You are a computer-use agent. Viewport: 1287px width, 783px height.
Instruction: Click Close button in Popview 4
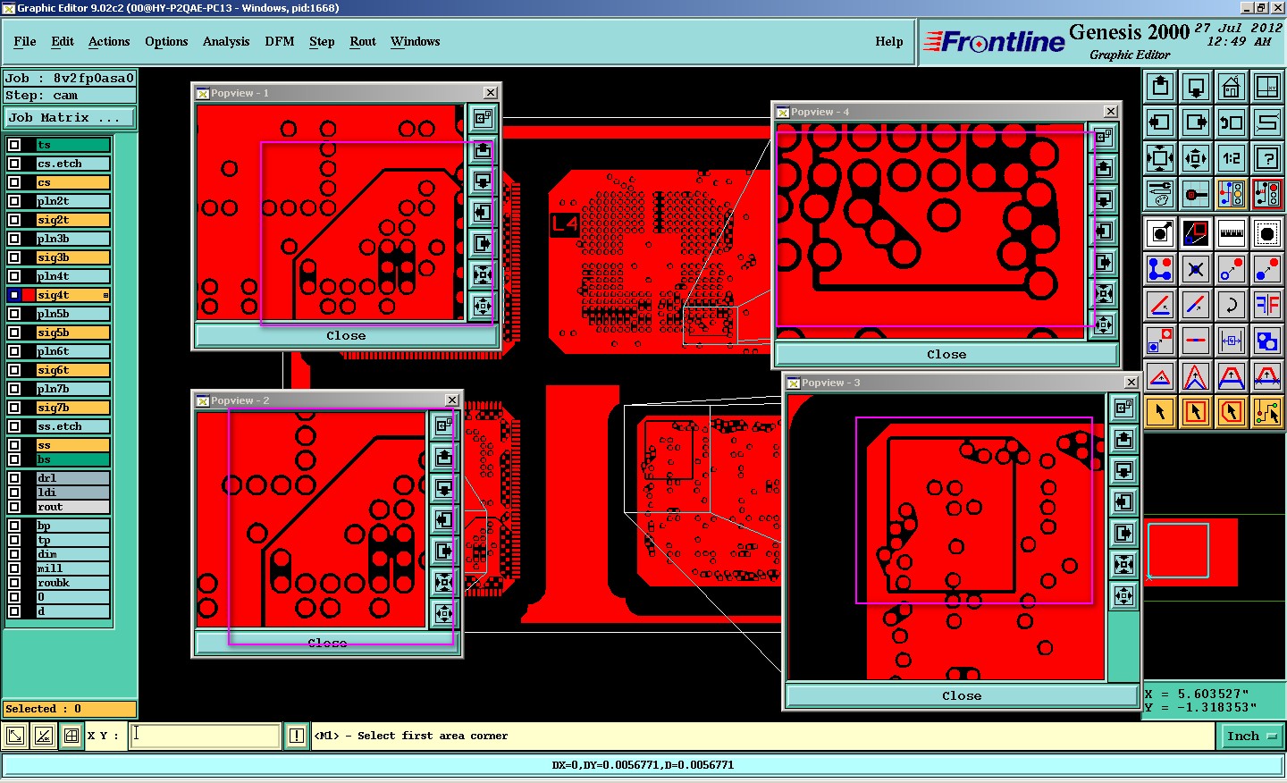pyautogui.click(x=946, y=355)
